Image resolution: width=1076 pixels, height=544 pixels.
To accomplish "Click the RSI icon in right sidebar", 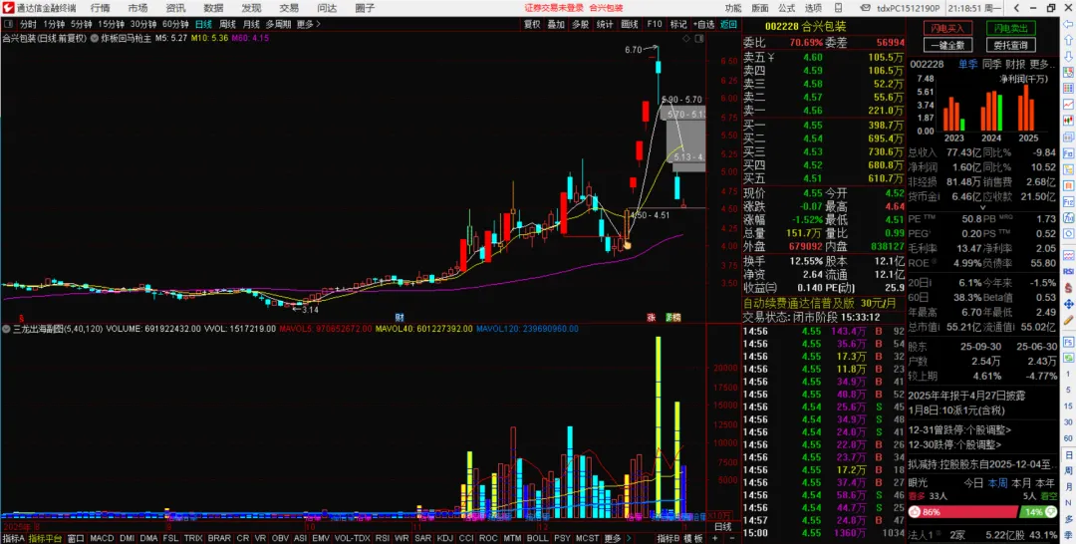I will pyautogui.click(x=1068, y=271).
